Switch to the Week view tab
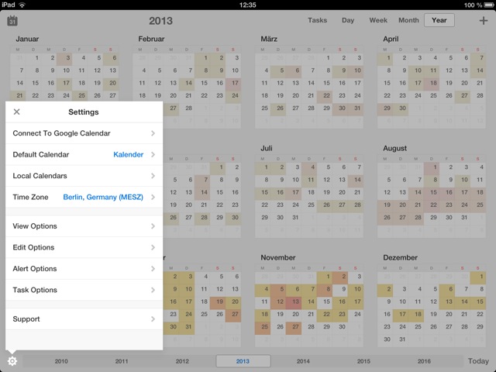 (378, 20)
